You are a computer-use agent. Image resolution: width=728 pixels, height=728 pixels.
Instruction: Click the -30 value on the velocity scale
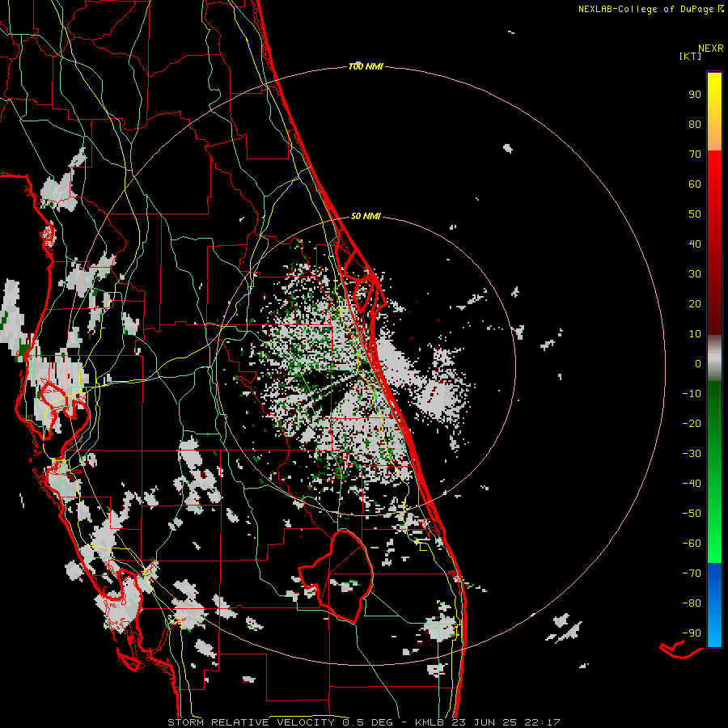692,454
